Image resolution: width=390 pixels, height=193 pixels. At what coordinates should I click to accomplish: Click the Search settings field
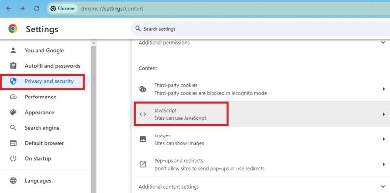pos(260,29)
